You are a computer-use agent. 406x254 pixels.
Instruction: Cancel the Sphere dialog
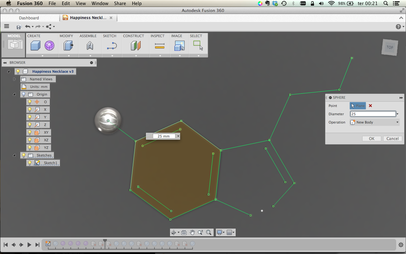pyautogui.click(x=393, y=138)
